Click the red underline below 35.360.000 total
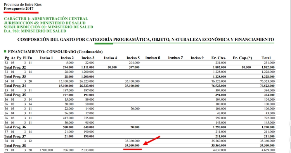Viewport: 291px width, 153px height. click(x=133, y=149)
